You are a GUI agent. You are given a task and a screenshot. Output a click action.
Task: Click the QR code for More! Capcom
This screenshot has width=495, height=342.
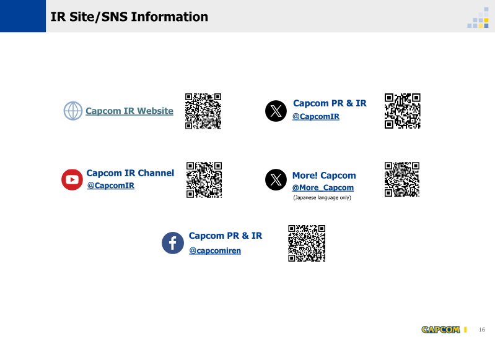pyautogui.click(x=402, y=179)
